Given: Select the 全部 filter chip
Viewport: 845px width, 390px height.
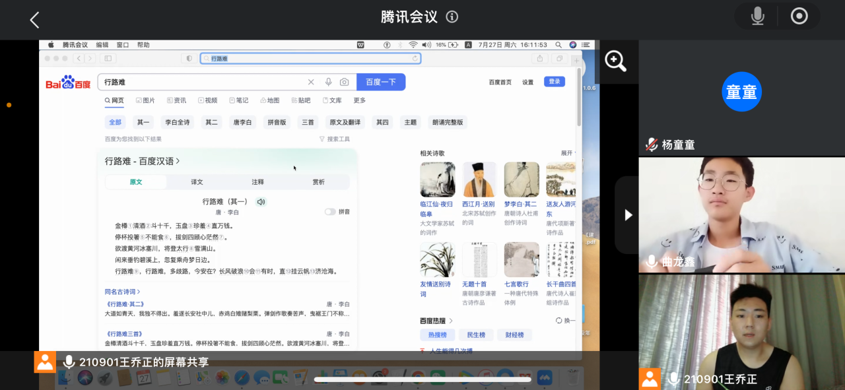Looking at the screenshot, I should click(115, 122).
